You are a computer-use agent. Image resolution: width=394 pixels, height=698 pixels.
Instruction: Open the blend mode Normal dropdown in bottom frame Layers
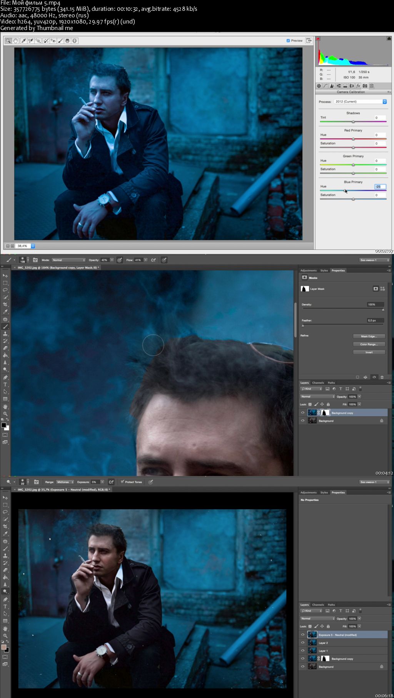(x=317, y=619)
